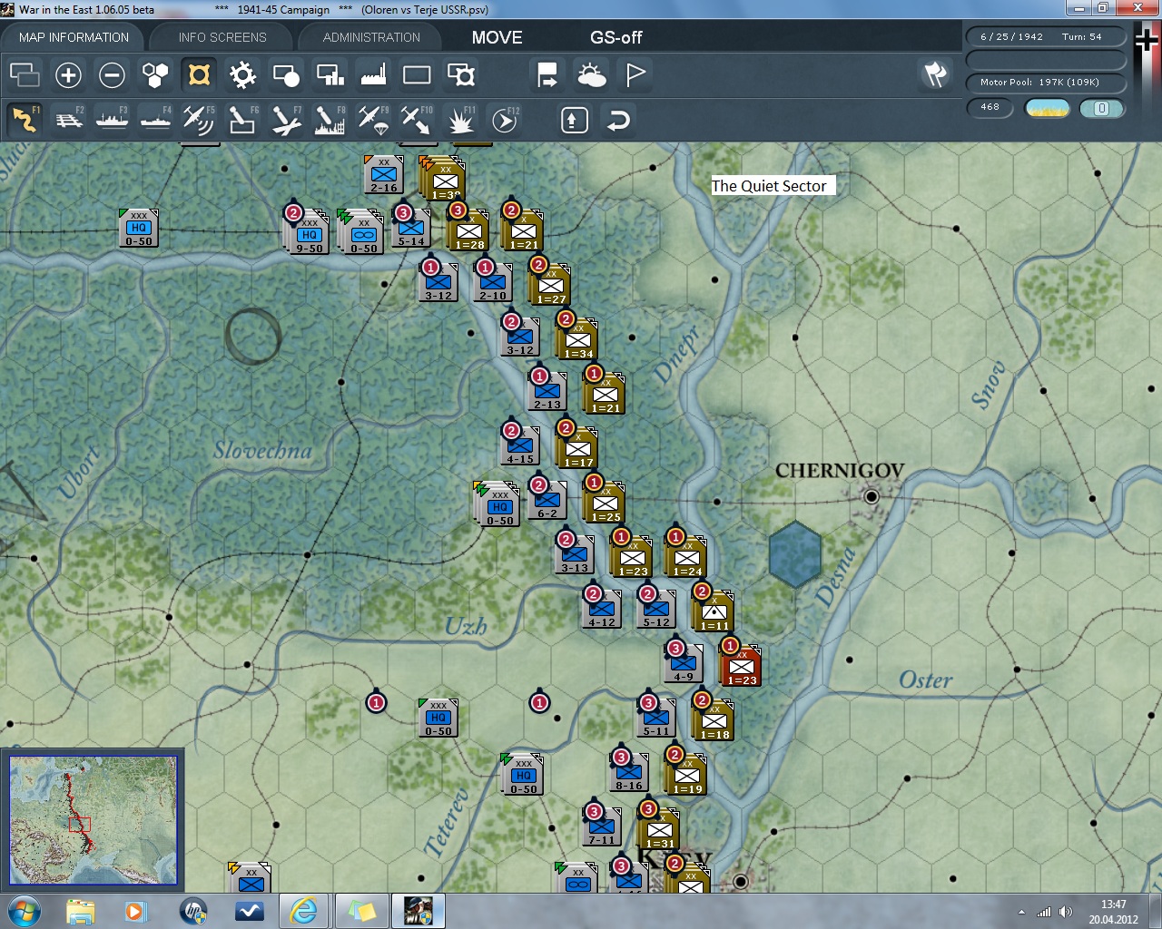Click the overlapping windows icon
Screen dimensions: 1162x929
(25, 75)
